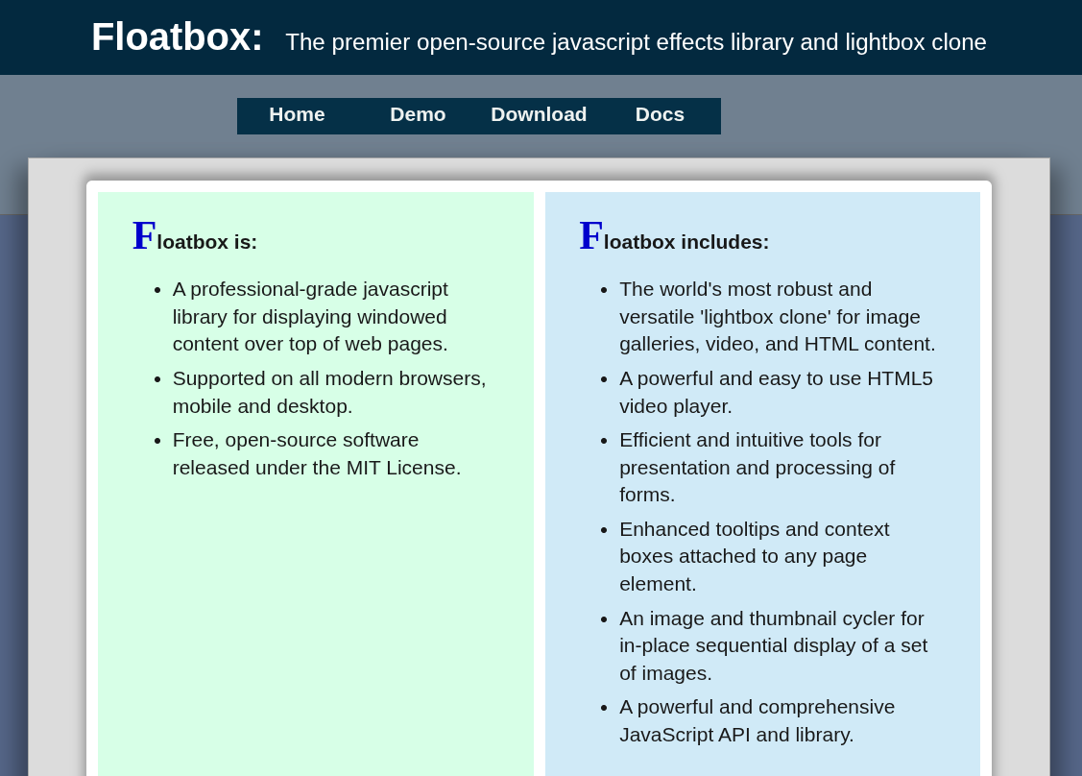This screenshot has height=776, width=1082.
Task: Click the blue drop-cap F in green panel
Action: 144,236
